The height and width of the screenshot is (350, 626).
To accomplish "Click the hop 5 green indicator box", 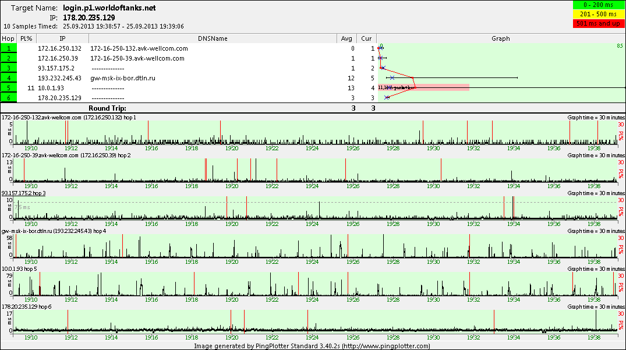I will point(8,88).
